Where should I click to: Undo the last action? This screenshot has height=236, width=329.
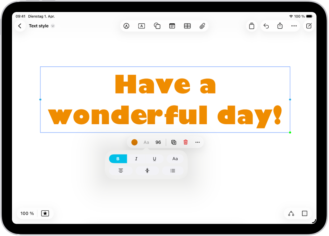point(266,26)
